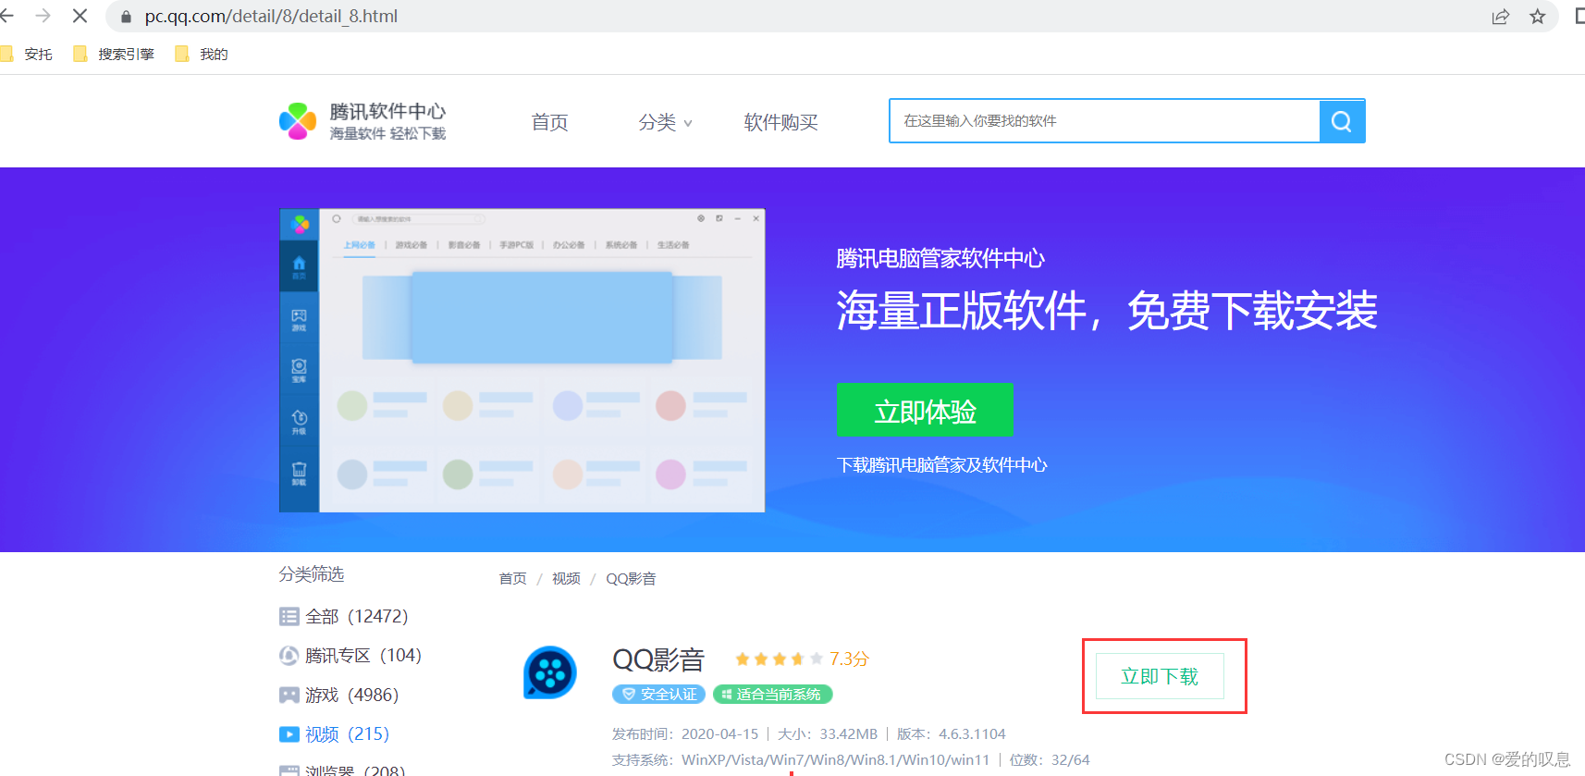Open the 我的 bookmark folder
This screenshot has width=1585, height=776.
(x=202, y=55)
